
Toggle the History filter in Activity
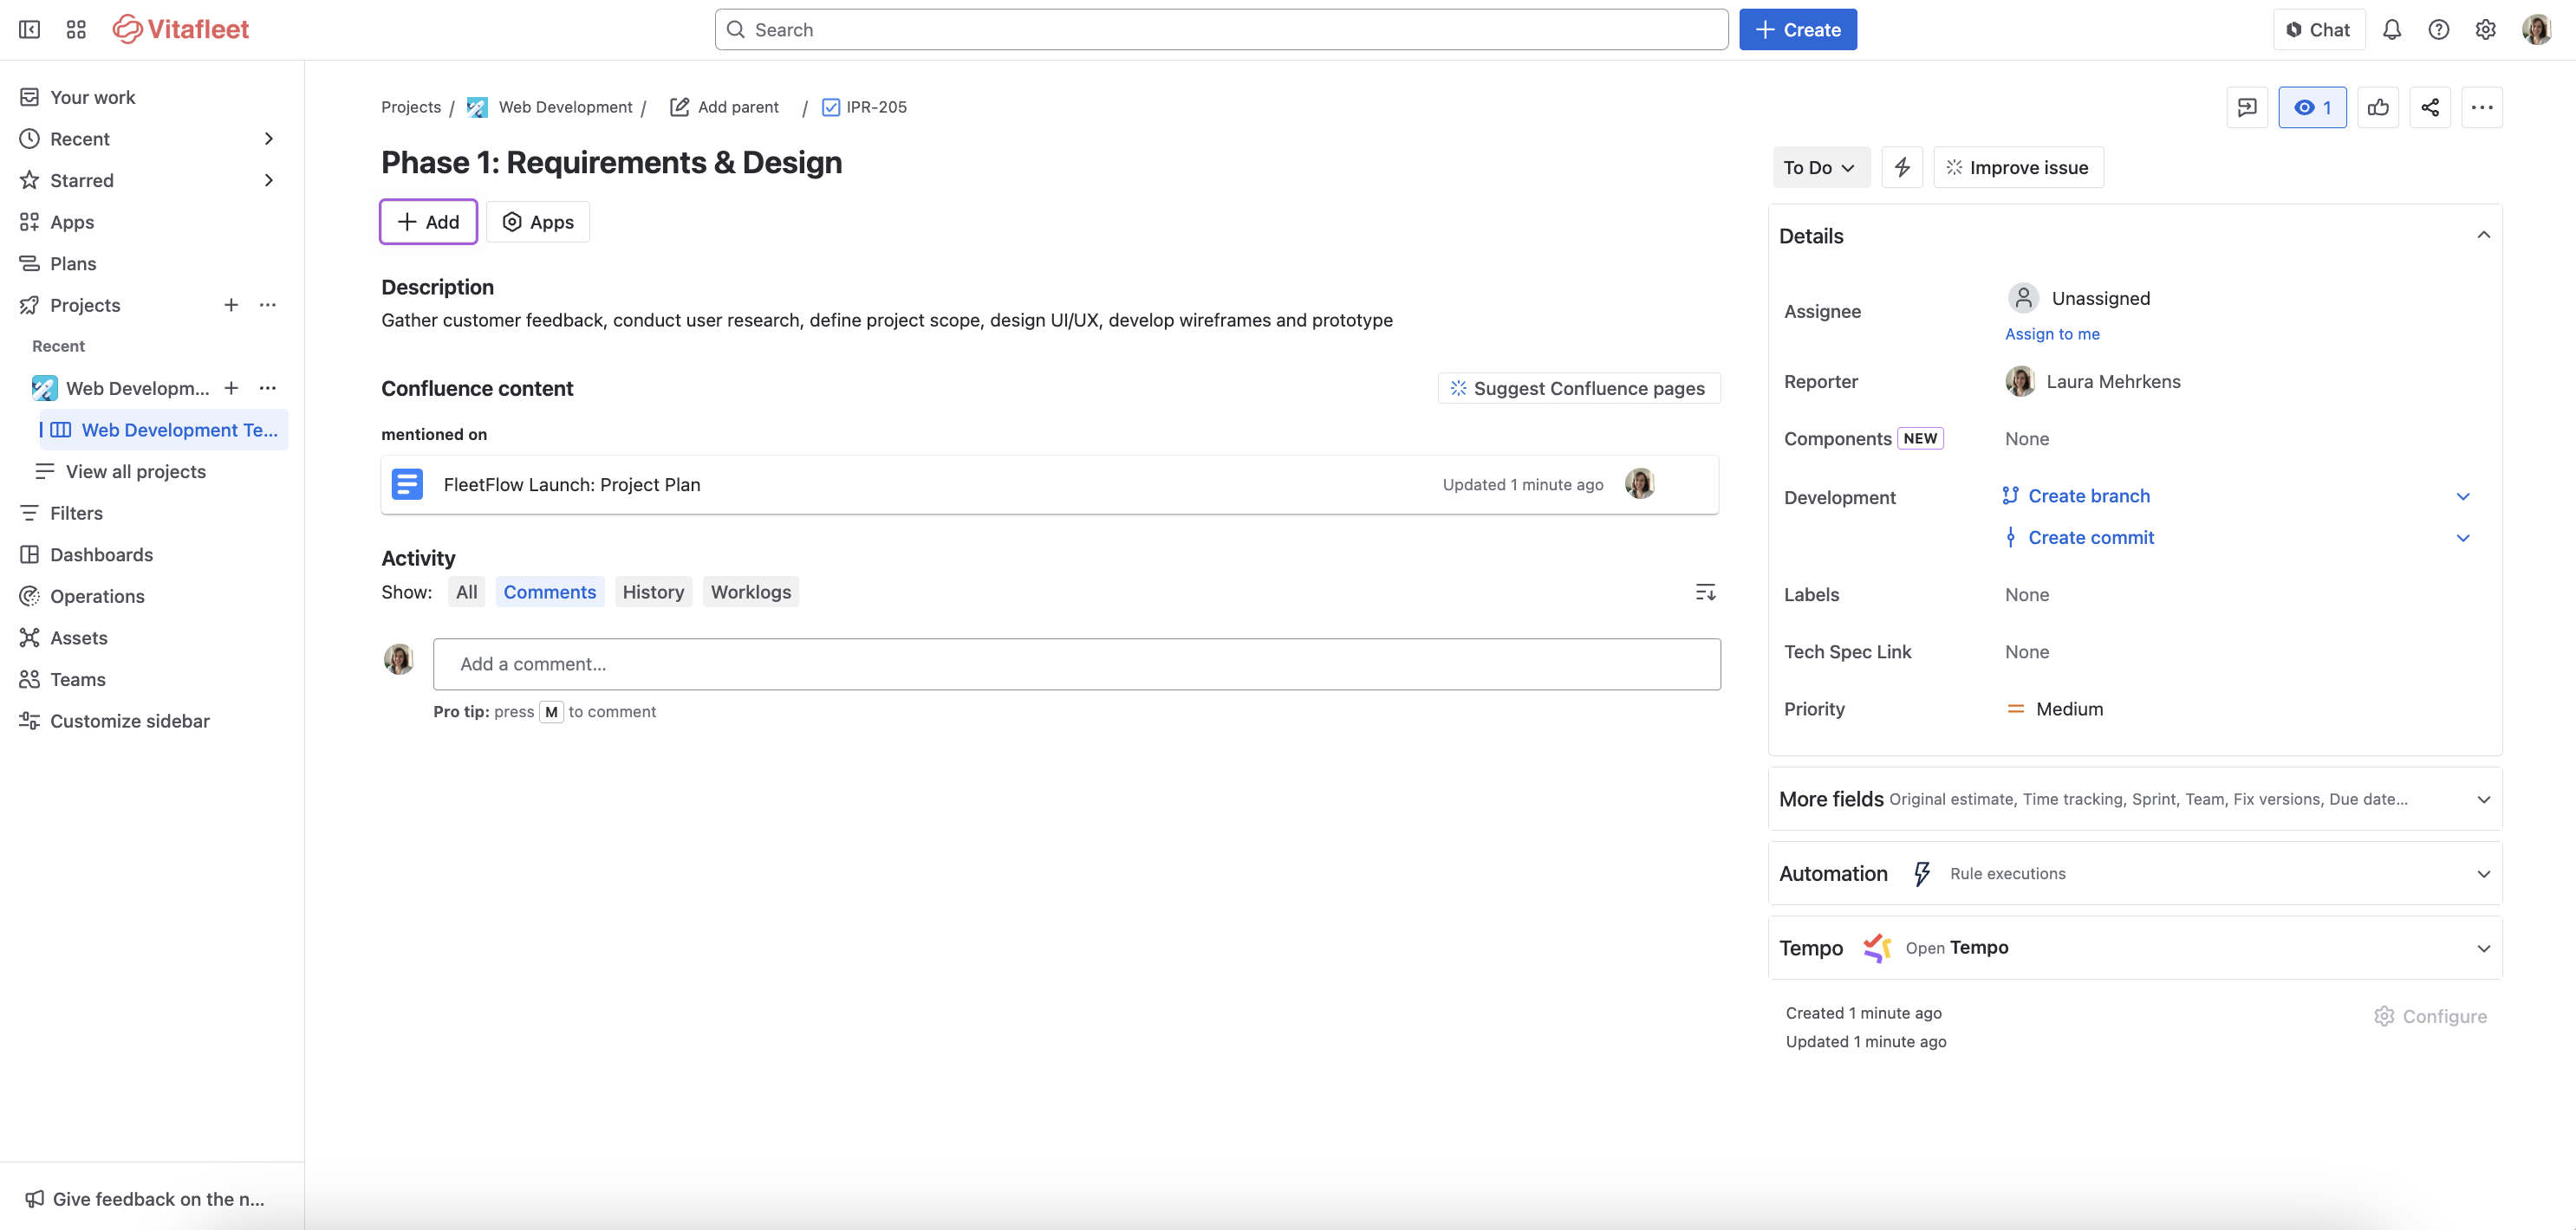[653, 592]
